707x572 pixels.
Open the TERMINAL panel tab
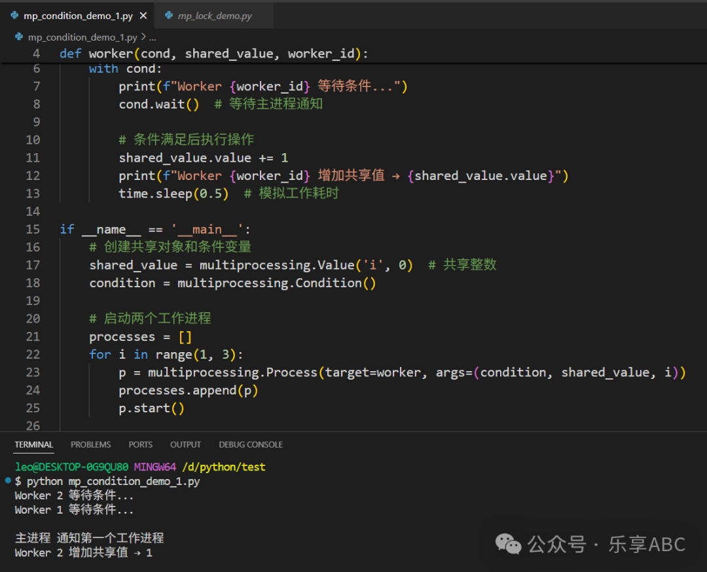coord(34,444)
